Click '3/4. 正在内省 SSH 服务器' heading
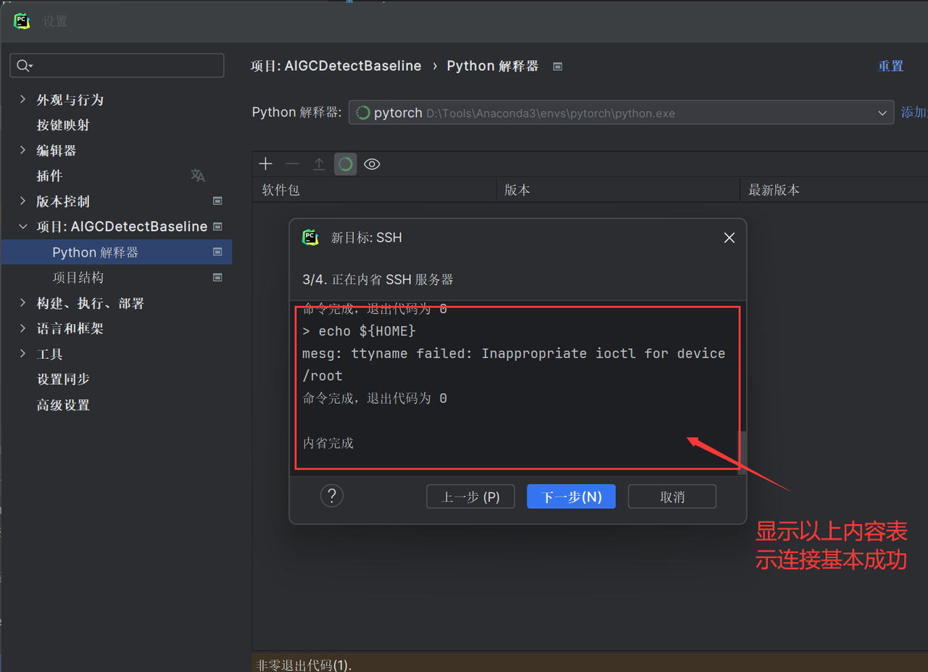 click(x=378, y=279)
